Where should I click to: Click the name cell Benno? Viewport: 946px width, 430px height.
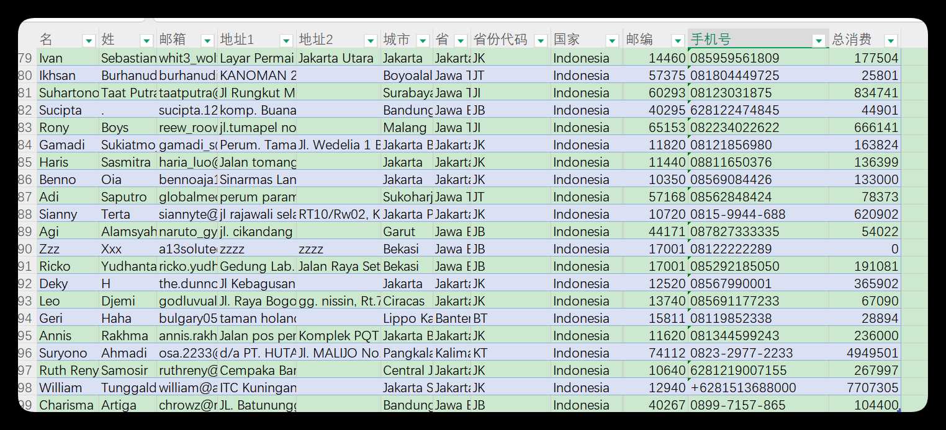click(x=68, y=180)
